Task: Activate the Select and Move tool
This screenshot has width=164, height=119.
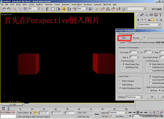Action: 64,9
